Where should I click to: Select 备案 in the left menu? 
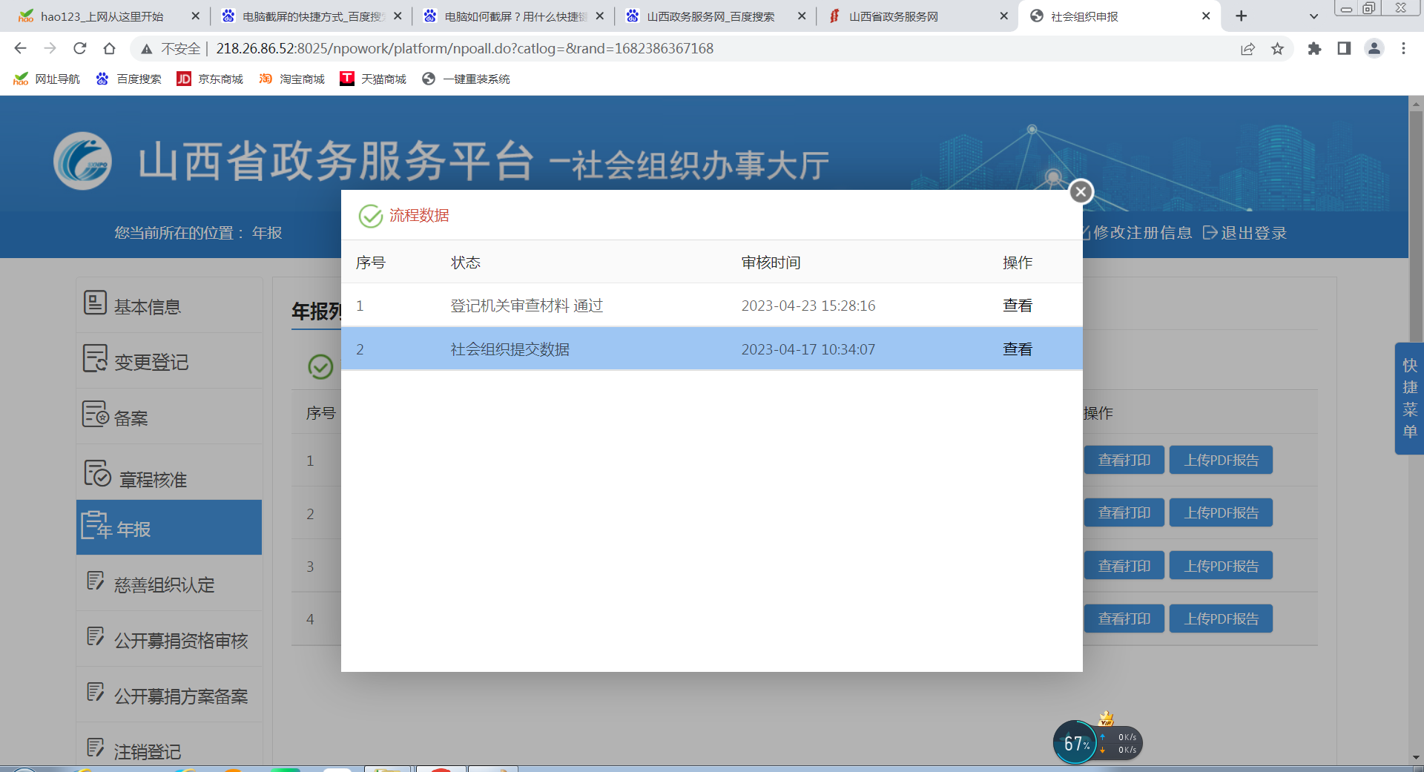(131, 418)
